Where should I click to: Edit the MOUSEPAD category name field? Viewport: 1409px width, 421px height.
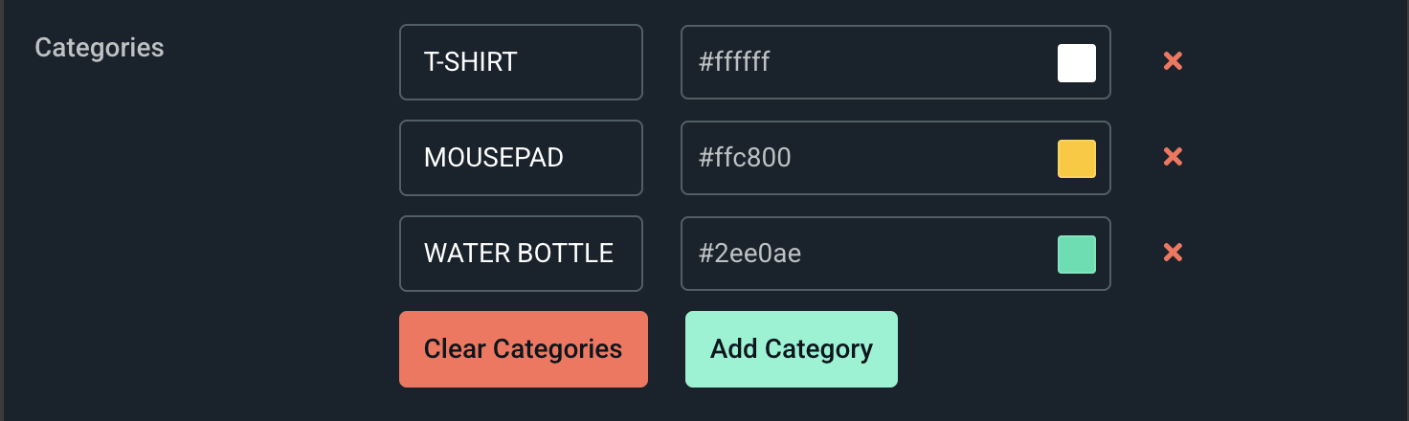(521, 158)
